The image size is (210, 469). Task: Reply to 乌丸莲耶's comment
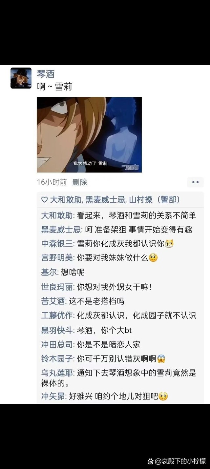pos(118,378)
